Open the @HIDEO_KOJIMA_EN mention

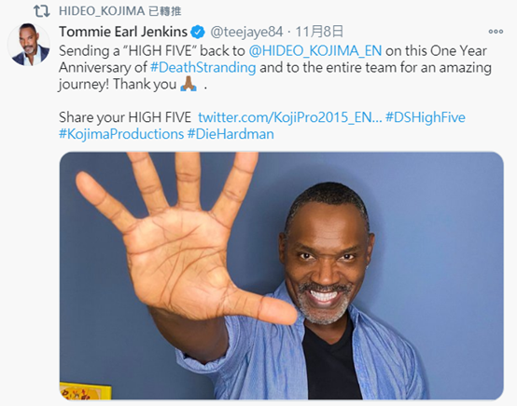tap(315, 51)
